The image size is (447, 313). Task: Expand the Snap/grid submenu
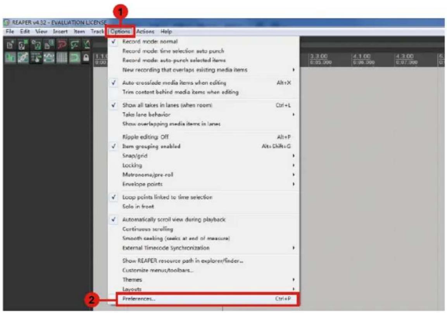click(x=204, y=156)
